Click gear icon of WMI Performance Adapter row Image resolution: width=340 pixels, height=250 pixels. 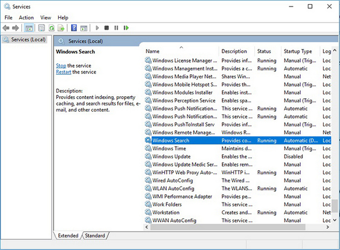(148, 196)
